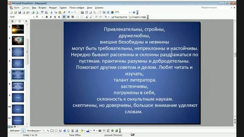The image size is (244, 137).
Task: Apply font color on the drawing toolbar
Action: (x=94, y=131)
